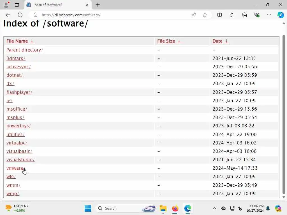
Task: Sort by File Size header
Action: tap(169, 41)
